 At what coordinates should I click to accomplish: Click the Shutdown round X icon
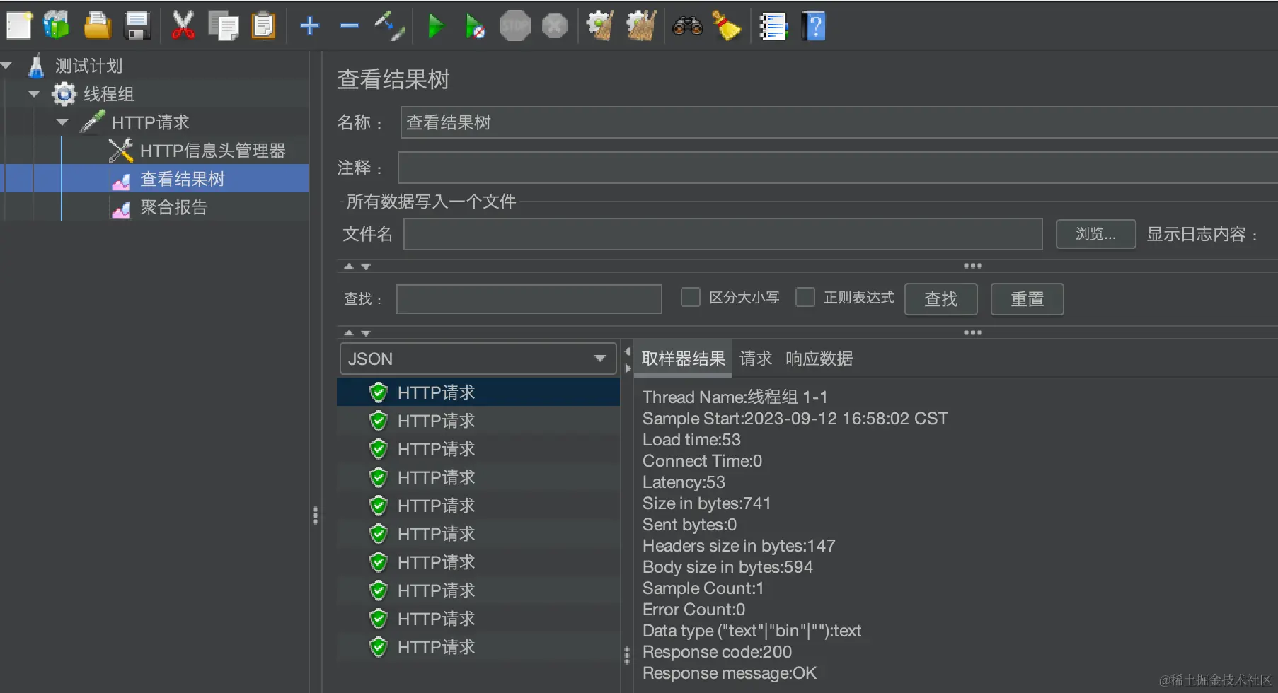pos(555,26)
